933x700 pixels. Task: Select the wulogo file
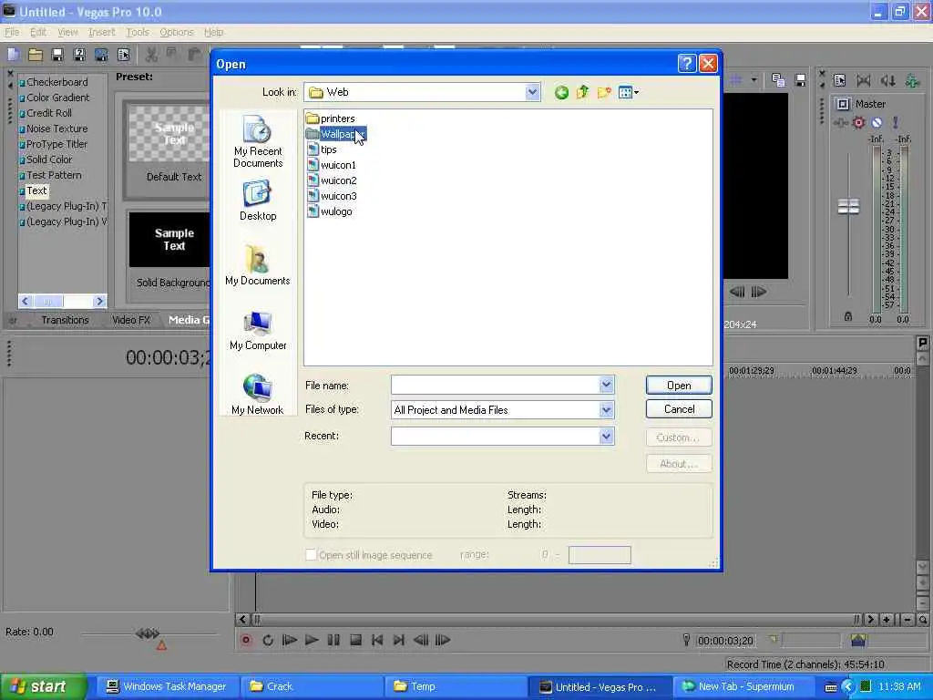[x=330, y=211]
